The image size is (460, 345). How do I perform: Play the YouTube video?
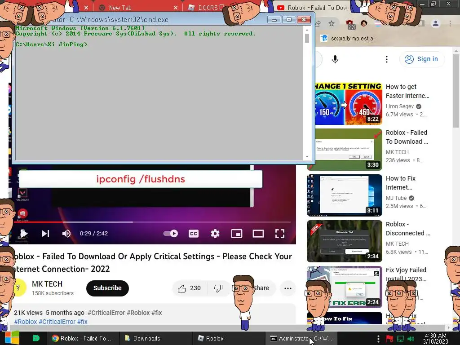[24, 234]
